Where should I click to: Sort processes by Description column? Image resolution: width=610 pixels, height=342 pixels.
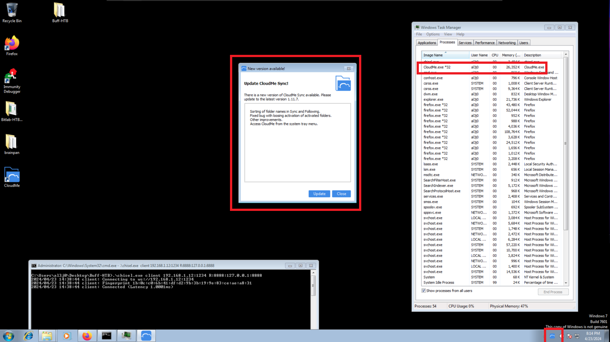[542, 55]
